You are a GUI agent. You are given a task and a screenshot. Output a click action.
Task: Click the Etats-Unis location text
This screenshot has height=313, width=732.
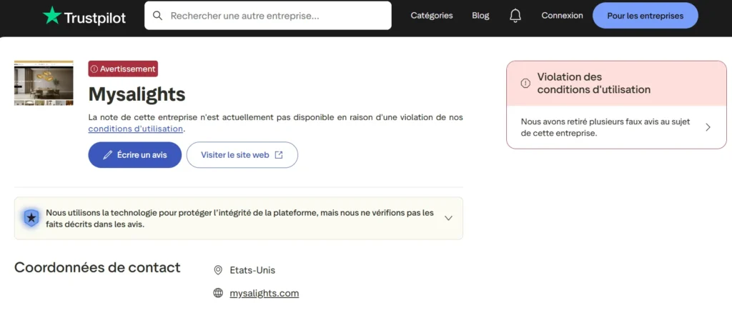click(x=252, y=270)
